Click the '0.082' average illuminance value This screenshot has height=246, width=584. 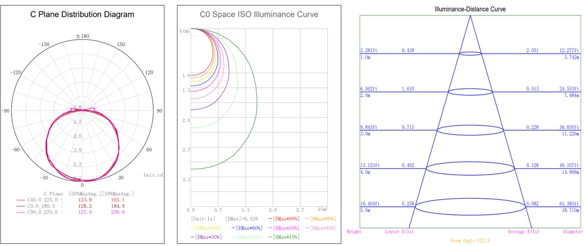tap(532, 204)
